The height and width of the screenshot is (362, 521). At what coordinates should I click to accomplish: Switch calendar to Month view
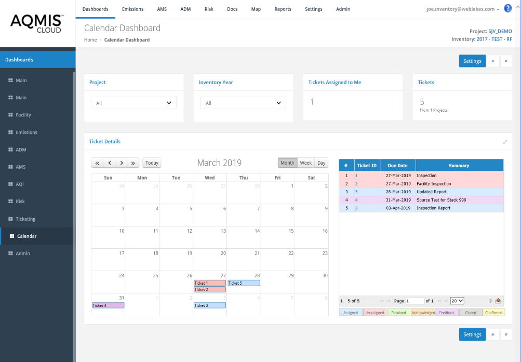[x=287, y=163]
